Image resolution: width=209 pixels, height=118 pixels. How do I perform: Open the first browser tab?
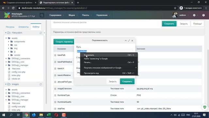coord(20,3)
